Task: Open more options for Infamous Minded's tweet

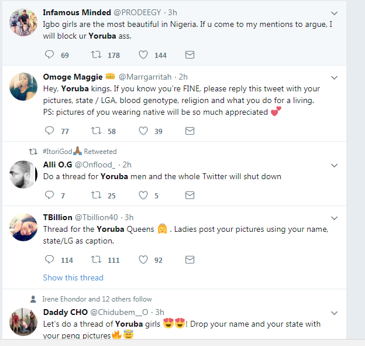Action: coord(335,13)
